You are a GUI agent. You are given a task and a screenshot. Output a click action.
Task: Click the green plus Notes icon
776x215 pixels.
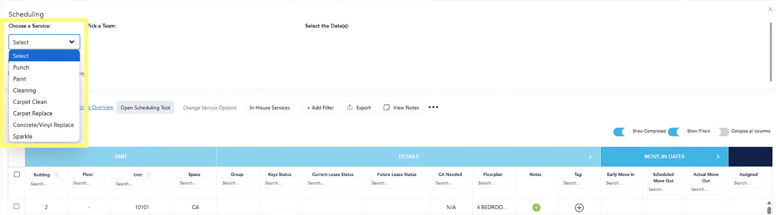(536, 207)
